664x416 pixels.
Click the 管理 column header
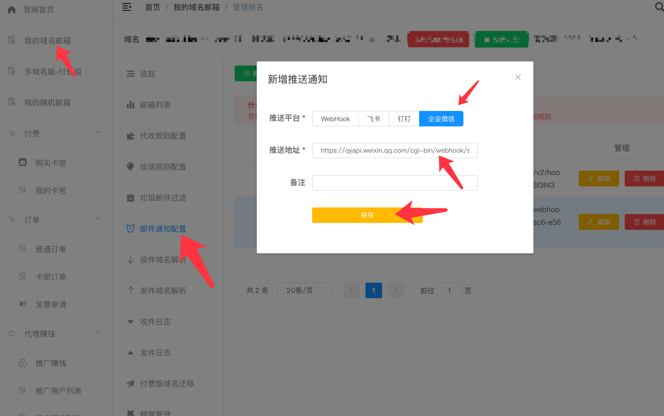(x=622, y=148)
